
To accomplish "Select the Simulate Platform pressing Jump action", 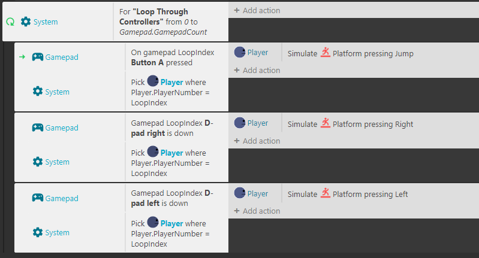I will coord(350,53).
